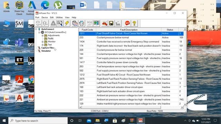Open the Utilities menu
This screenshot has width=221, height=124.
(59, 18)
